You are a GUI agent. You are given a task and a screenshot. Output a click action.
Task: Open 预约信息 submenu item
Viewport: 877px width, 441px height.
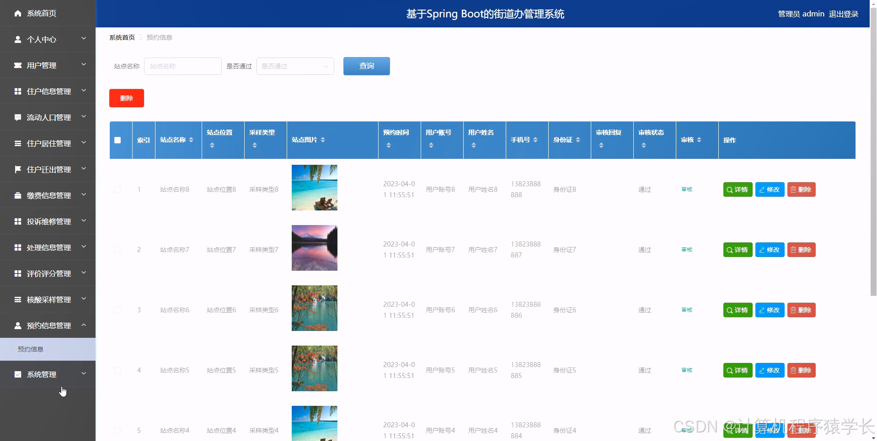coord(30,349)
